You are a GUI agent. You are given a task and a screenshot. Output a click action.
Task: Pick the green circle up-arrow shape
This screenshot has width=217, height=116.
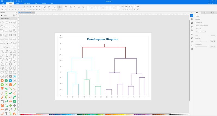(x=2, y=85)
